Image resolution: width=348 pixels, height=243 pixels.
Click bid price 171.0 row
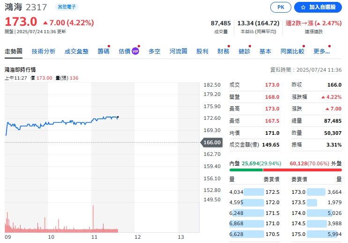pyautogui.click(x=254, y=223)
